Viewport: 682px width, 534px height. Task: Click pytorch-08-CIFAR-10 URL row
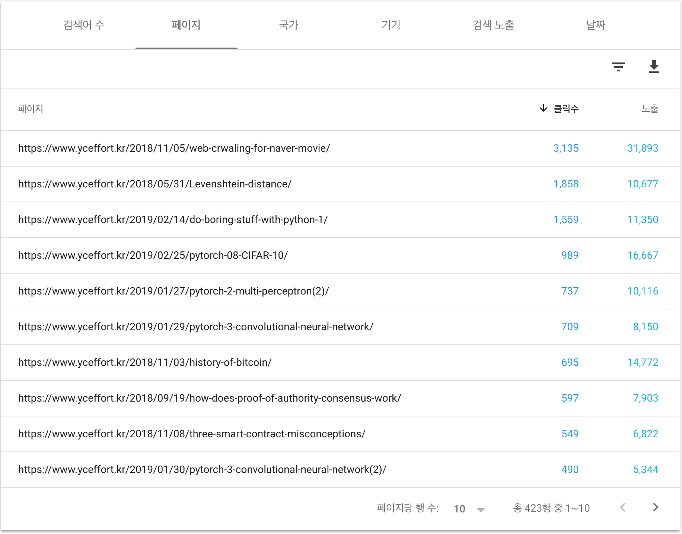pyautogui.click(x=153, y=255)
